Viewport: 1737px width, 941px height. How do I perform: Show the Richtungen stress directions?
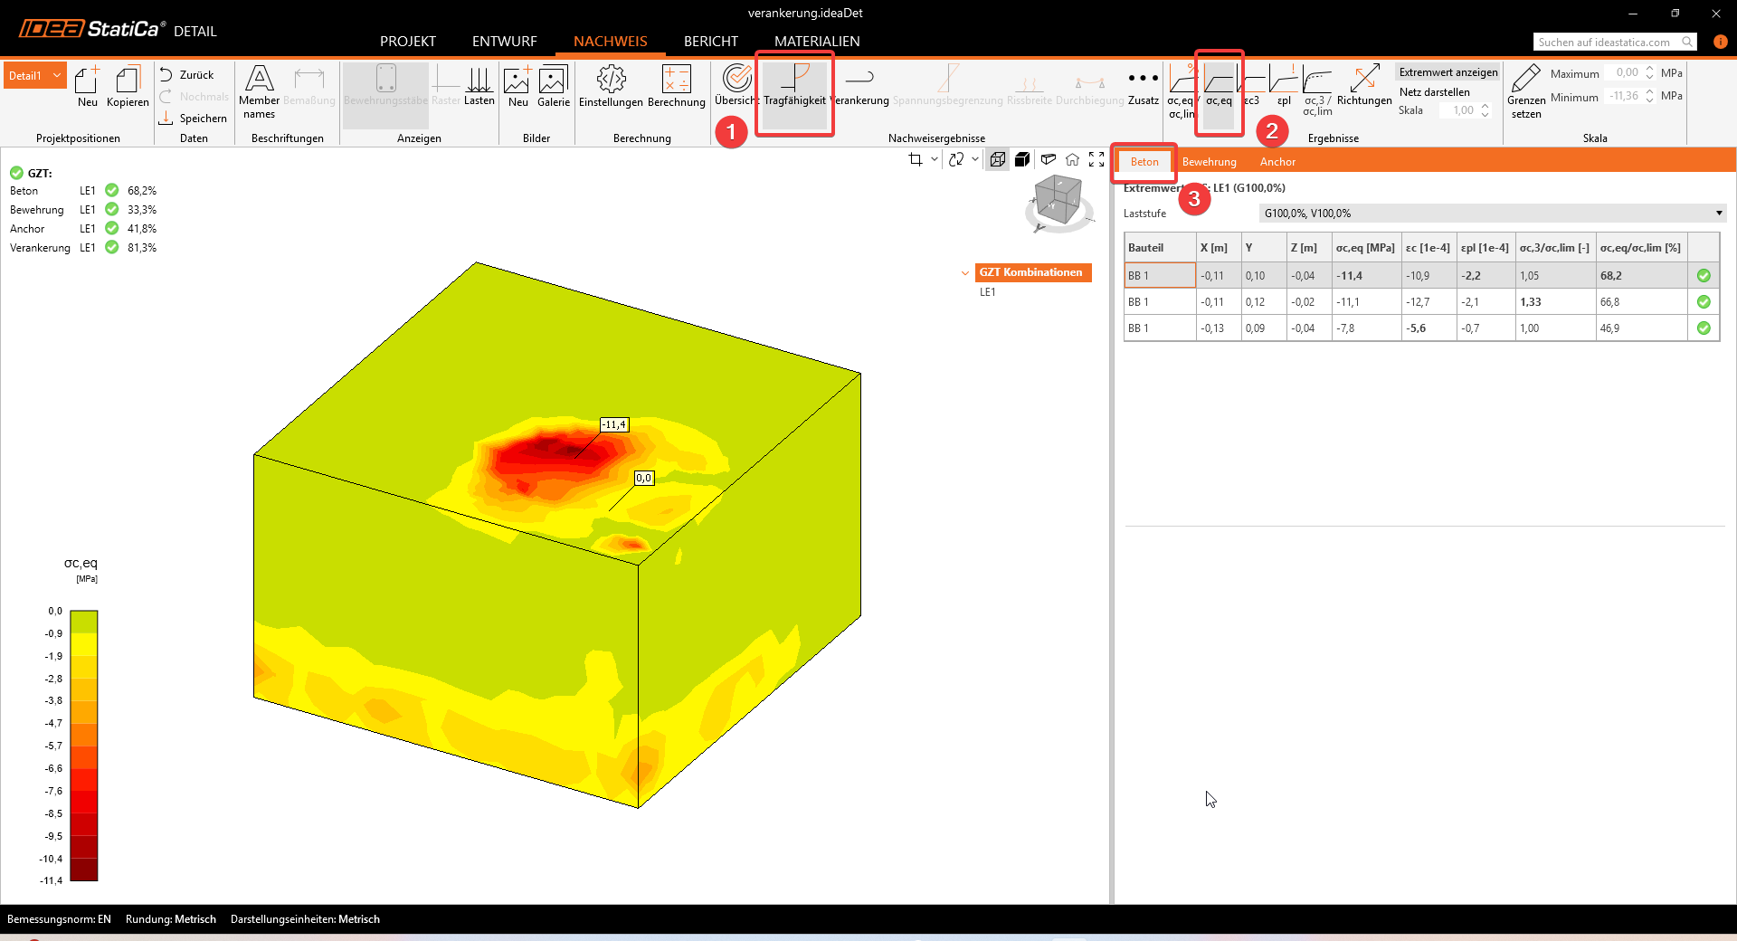(1363, 87)
